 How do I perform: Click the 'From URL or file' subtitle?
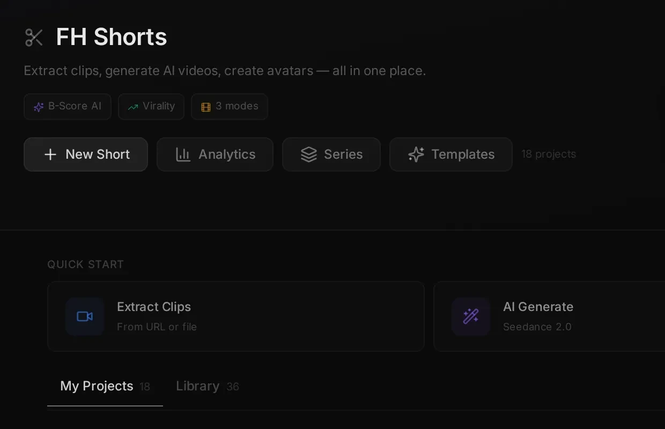(x=157, y=327)
